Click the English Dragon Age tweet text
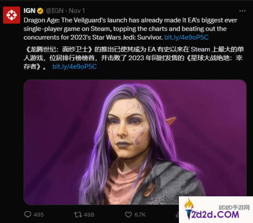 pyautogui.click(x=130, y=29)
